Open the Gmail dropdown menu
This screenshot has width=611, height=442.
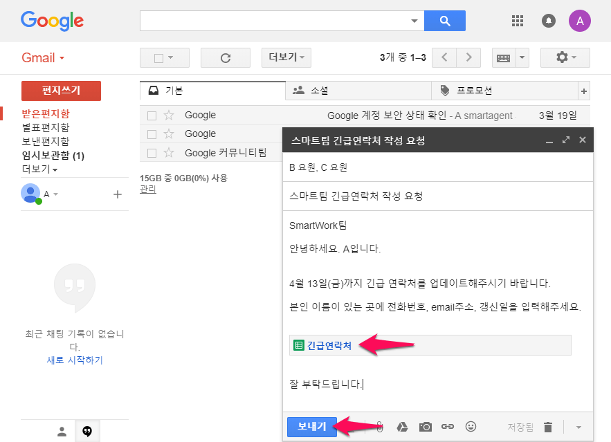pyautogui.click(x=43, y=58)
